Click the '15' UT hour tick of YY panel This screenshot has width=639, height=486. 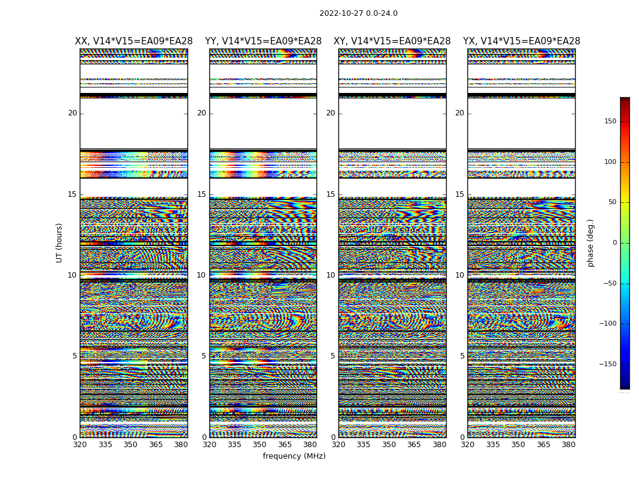point(201,194)
